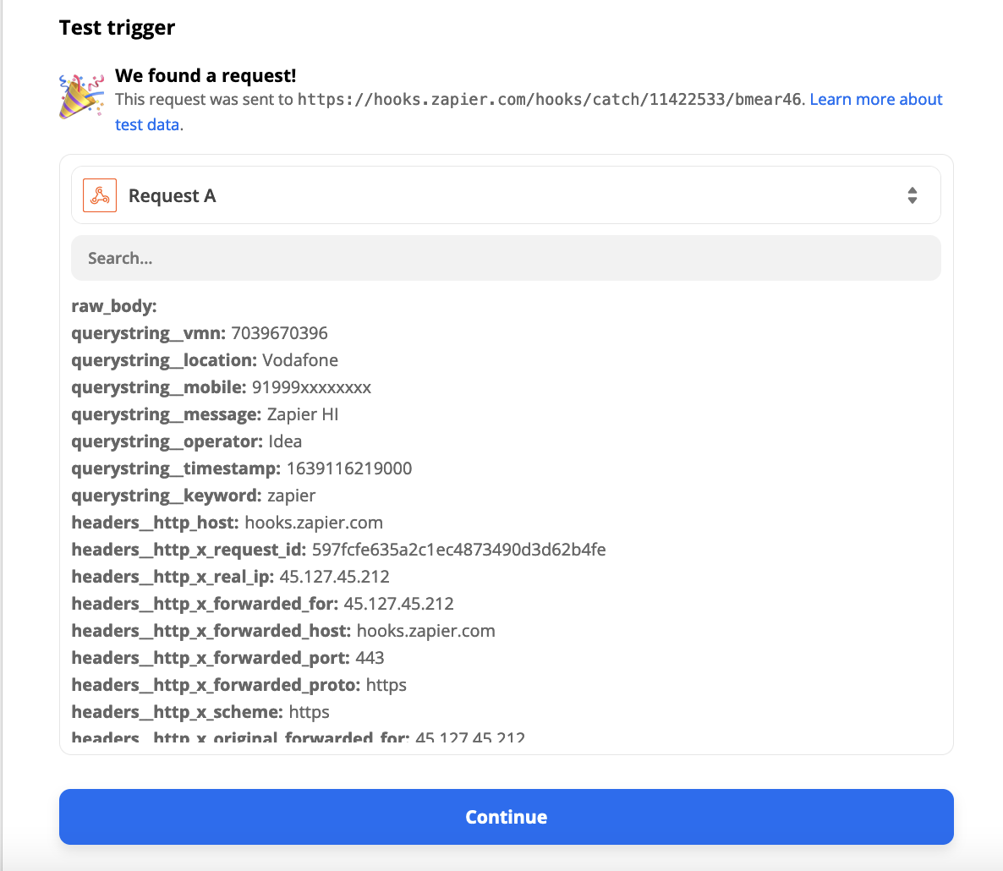
Task: Select querystring_message value Zapier HI
Action: click(x=303, y=414)
